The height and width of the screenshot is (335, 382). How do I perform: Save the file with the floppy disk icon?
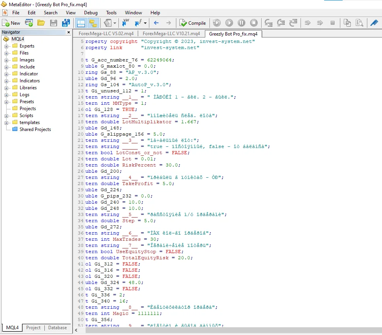(53, 23)
